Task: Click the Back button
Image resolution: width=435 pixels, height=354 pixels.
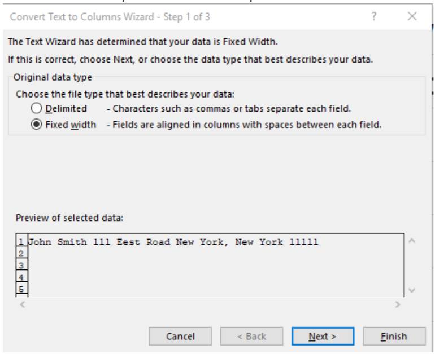Action: [251, 337]
